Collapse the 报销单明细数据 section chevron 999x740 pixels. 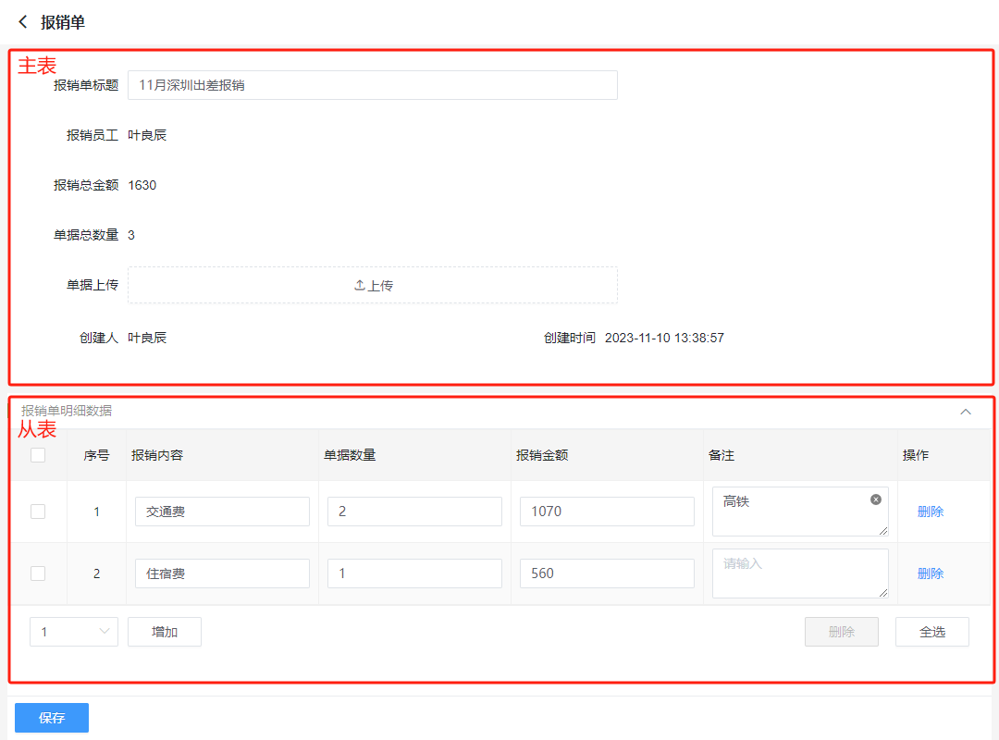(966, 412)
